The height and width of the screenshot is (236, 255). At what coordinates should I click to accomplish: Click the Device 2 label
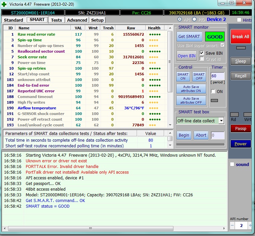(216, 19)
